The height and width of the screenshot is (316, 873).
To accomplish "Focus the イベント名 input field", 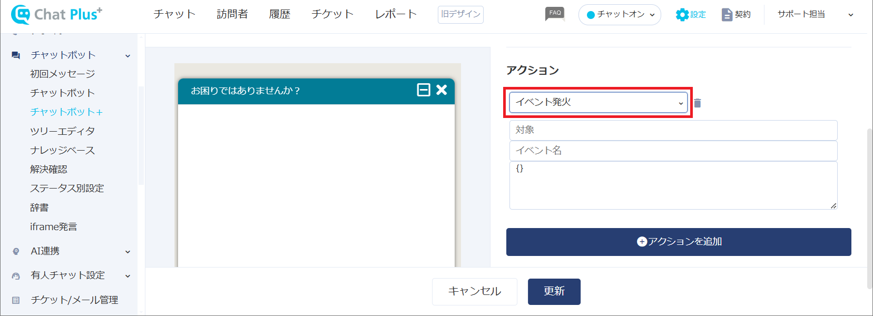I will [x=673, y=151].
